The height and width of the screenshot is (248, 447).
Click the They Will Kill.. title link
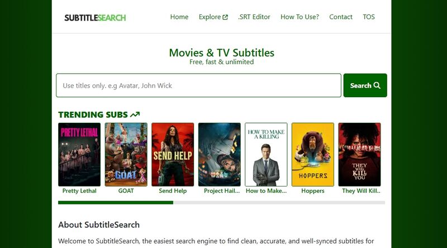click(361, 190)
